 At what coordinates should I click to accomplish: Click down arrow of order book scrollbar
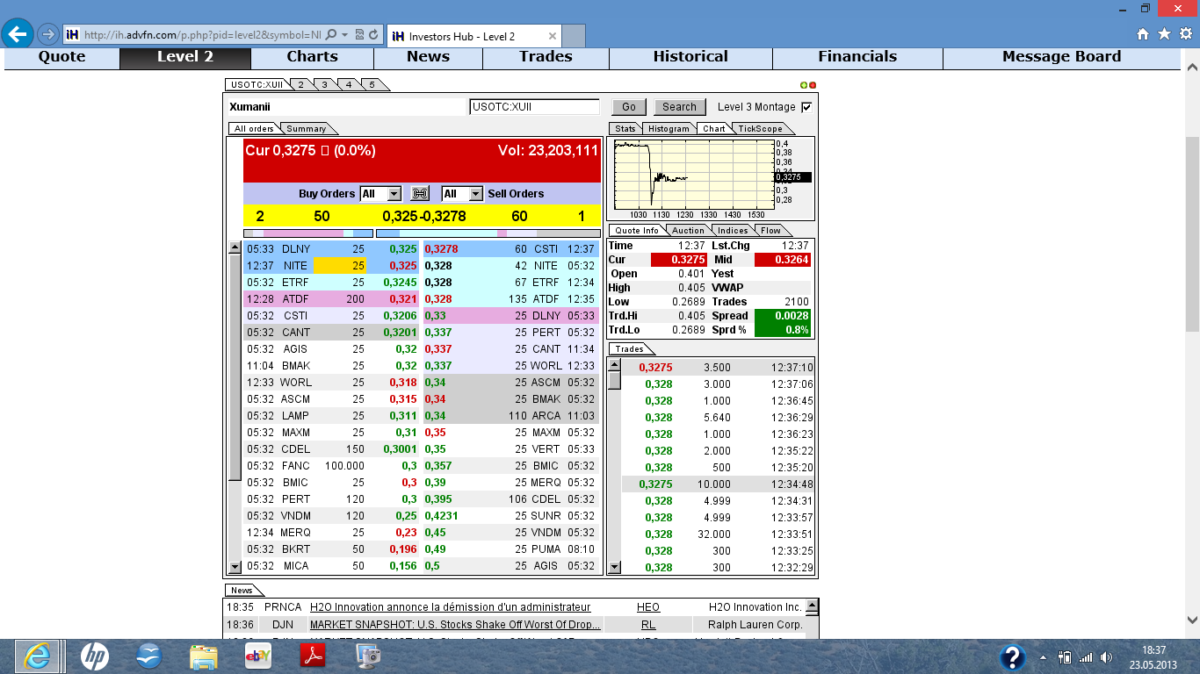click(235, 567)
